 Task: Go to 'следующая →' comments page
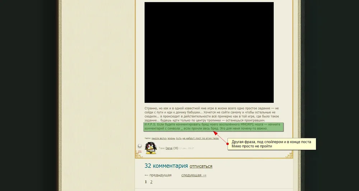coord(194,175)
